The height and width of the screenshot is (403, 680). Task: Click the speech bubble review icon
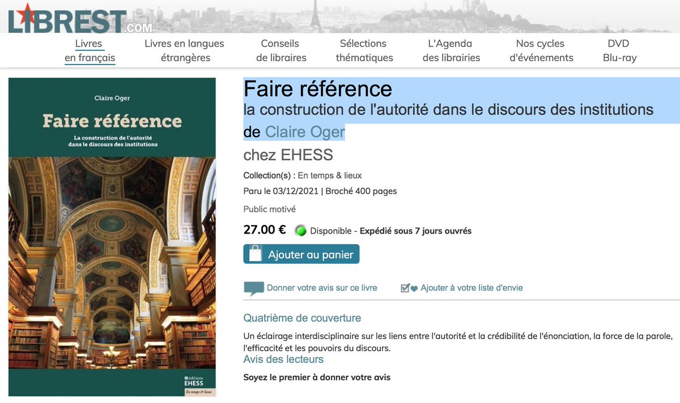(x=254, y=289)
